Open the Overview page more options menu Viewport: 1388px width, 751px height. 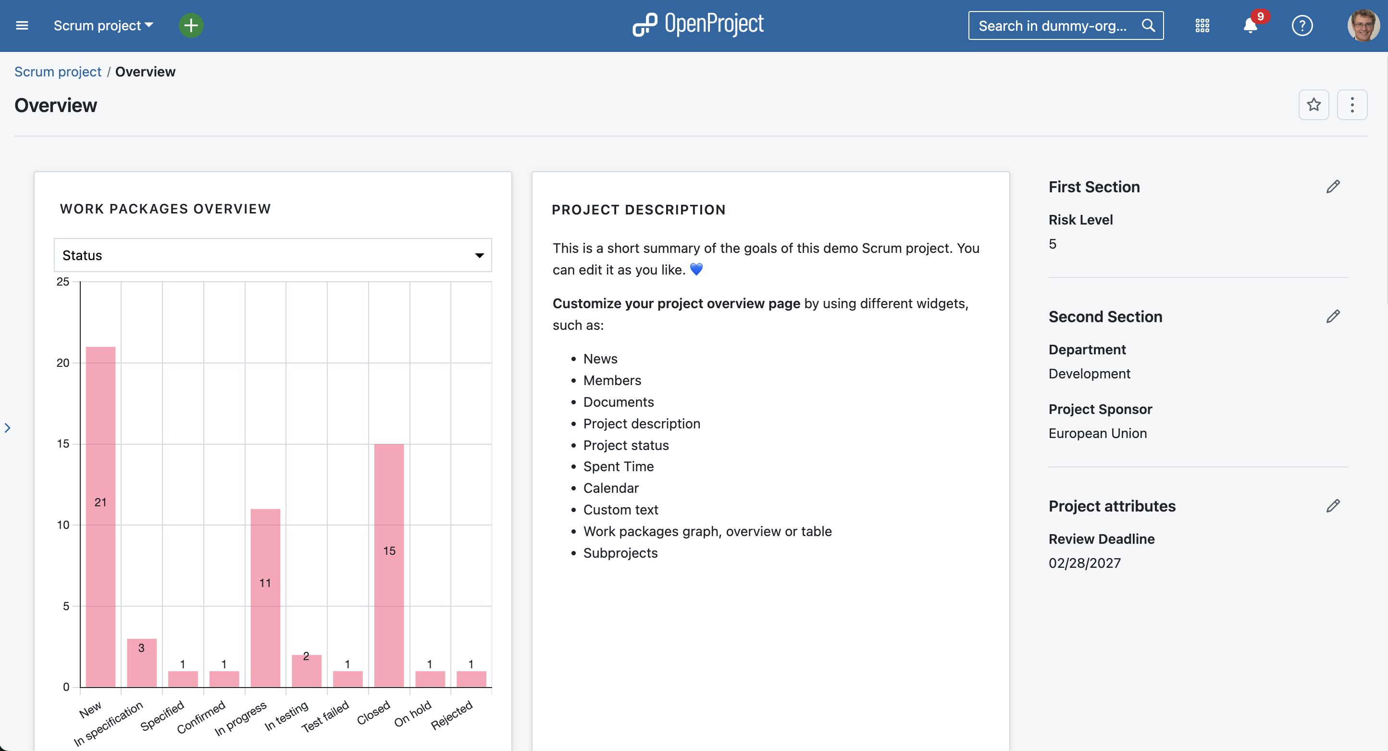click(1353, 105)
